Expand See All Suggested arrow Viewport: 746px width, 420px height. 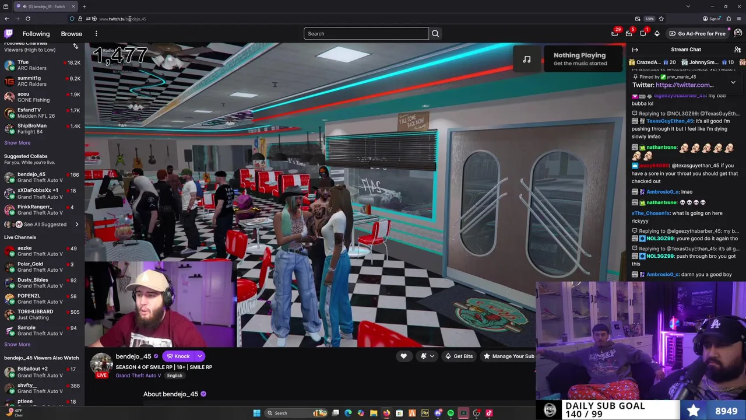coord(76,224)
